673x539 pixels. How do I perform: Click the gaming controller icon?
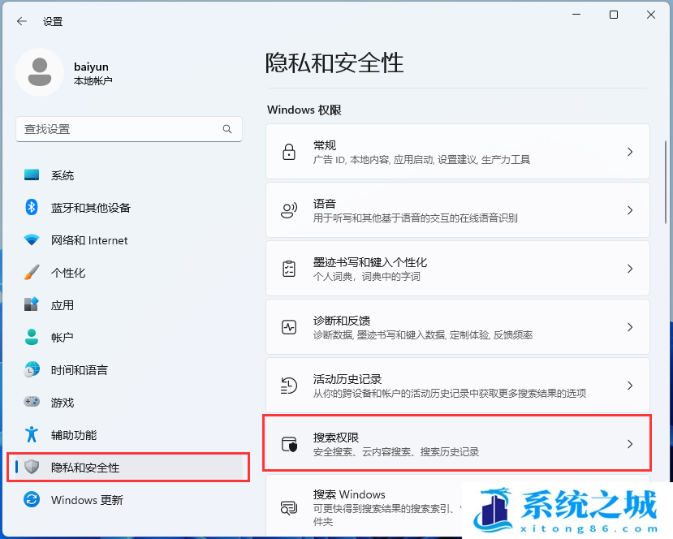click(x=32, y=403)
